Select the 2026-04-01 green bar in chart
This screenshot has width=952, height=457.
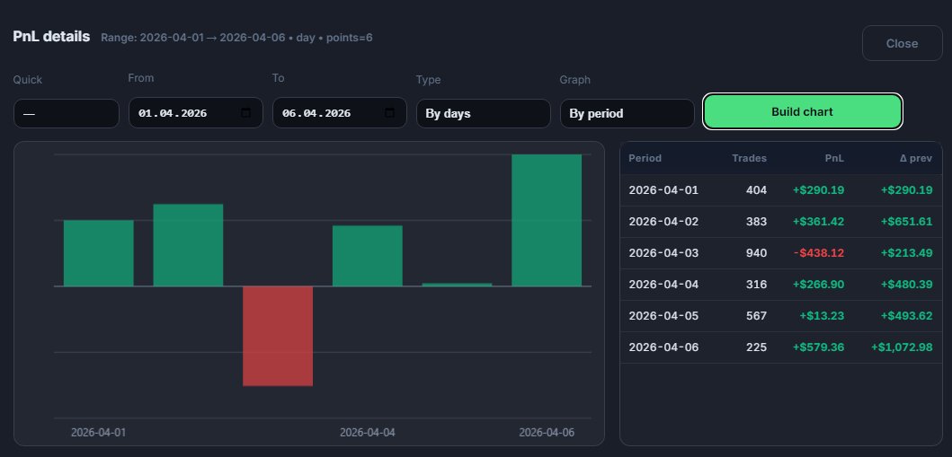coord(98,253)
